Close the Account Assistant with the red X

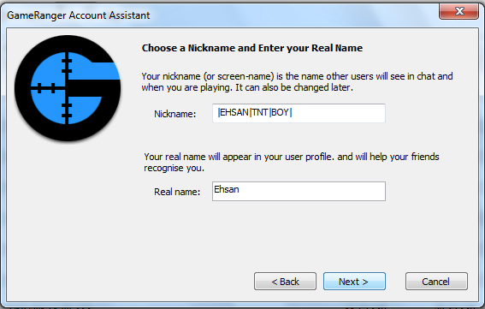pos(458,11)
